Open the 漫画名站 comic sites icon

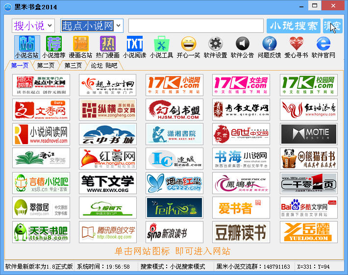pyautogui.click(x=80, y=44)
